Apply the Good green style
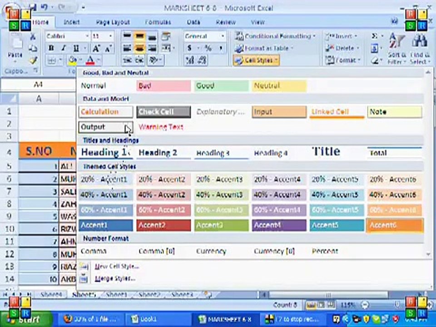 pos(221,86)
